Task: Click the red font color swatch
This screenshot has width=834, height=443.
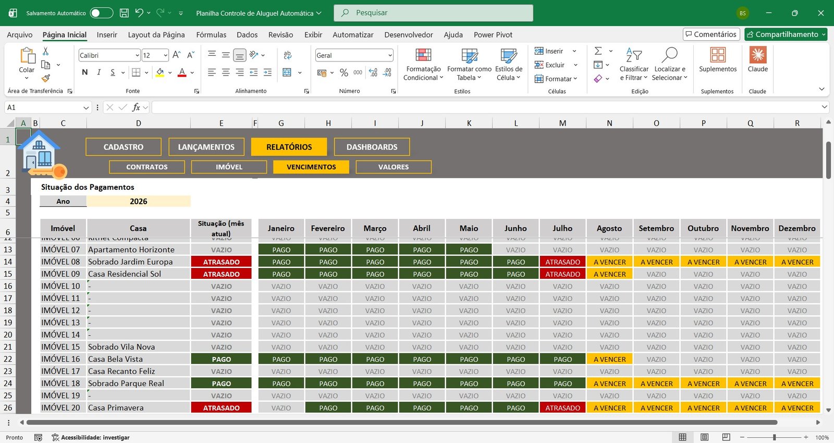Action: click(x=182, y=72)
